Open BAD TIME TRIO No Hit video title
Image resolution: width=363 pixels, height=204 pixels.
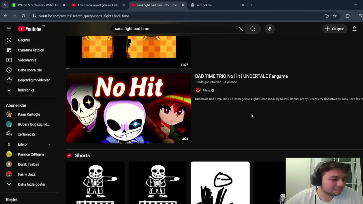tap(241, 76)
